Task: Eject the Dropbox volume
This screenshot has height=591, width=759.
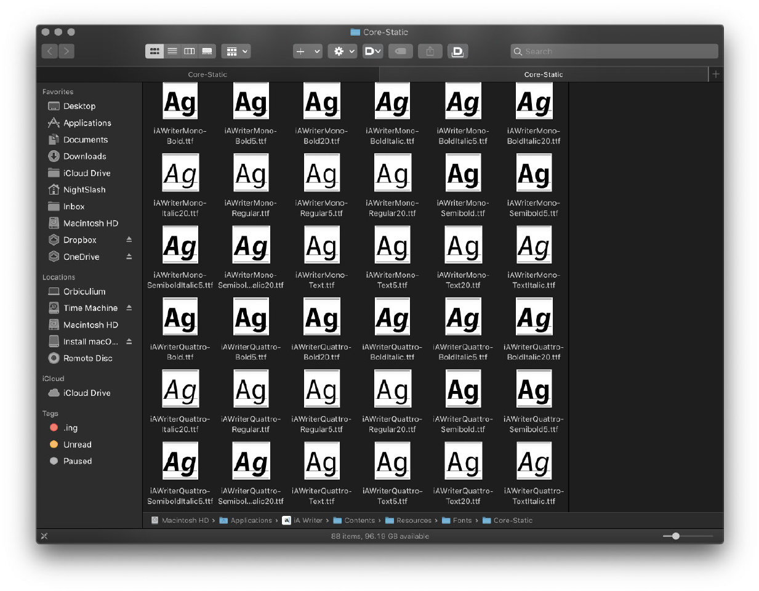Action: [129, 239]
